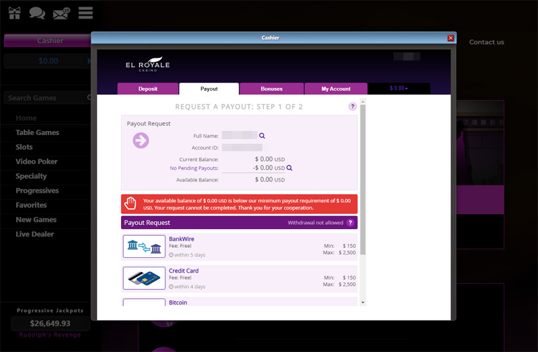The image size is (538, 352).
Task: Click the BankWire bank transfer icon
Action: pos(144,247)
